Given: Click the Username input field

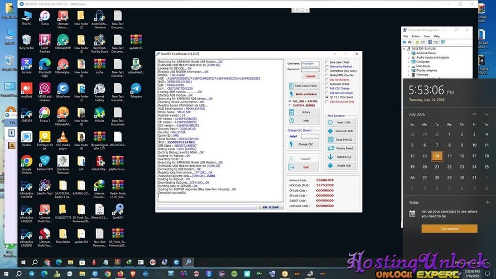Looking at the screenshot, I should (x=310, y=64).
